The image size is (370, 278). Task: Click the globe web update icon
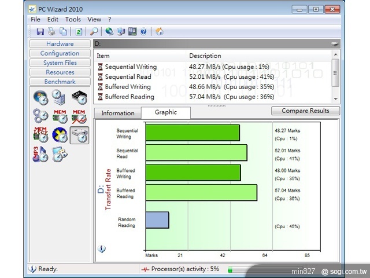(109, 31)
